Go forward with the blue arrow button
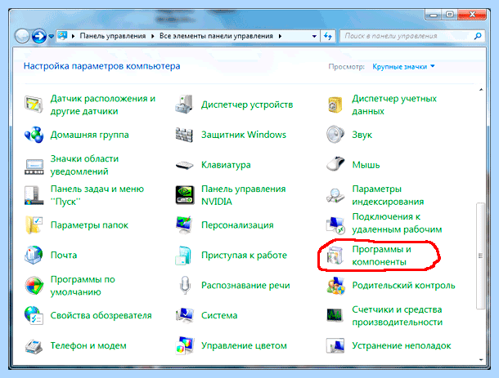 pyautogui.click(x=39, y=36)
